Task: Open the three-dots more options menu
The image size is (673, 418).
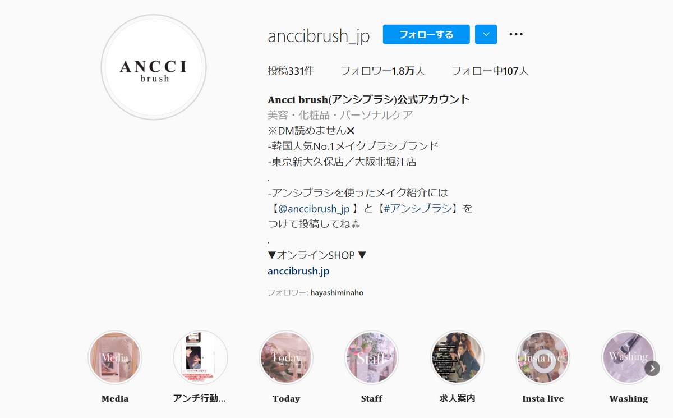Action: [x=516, y=34]
